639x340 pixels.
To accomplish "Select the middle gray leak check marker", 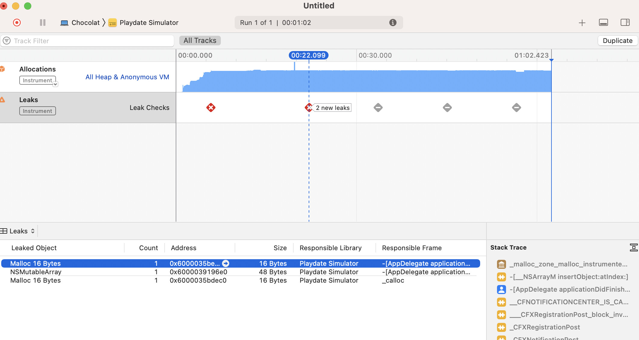I will (x=447, y=108).
